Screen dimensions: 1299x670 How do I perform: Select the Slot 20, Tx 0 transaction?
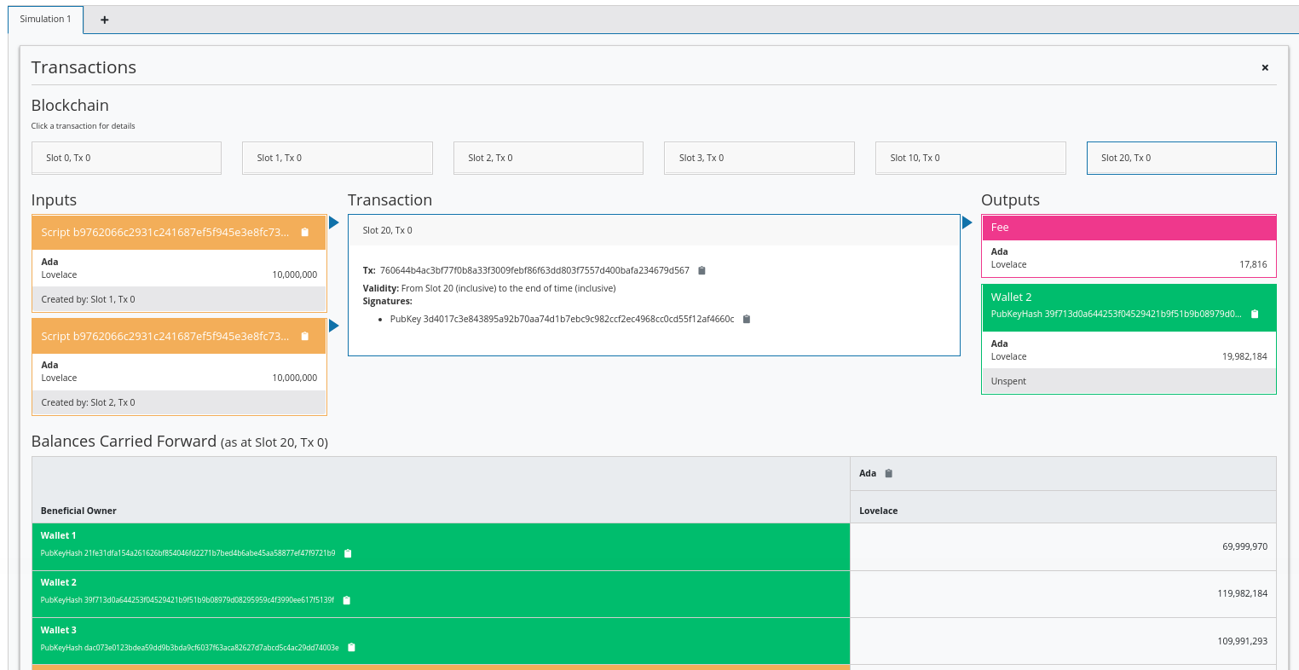click(1181, 158)
